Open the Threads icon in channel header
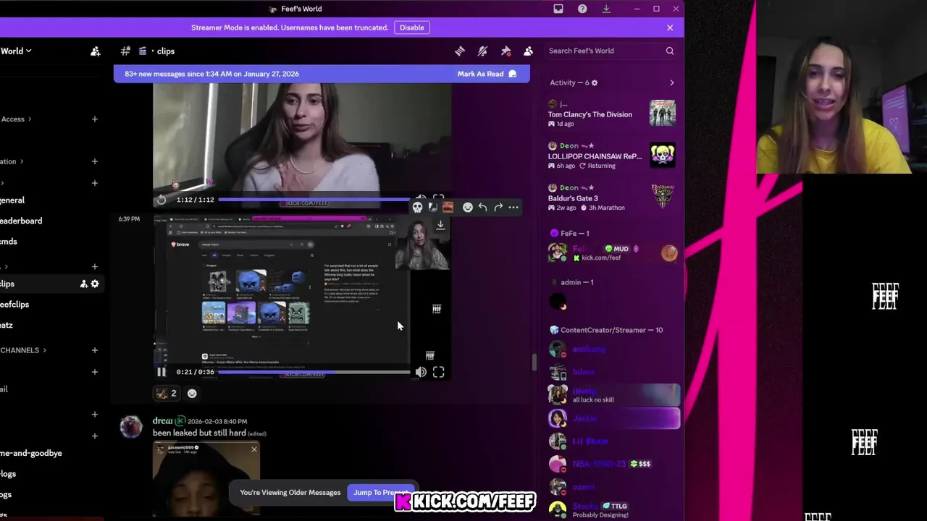 [x=459, y=51]
